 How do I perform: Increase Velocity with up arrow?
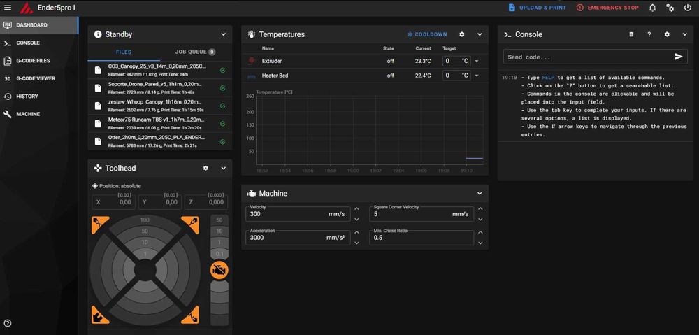pyautogui.click(x=356, y=208)
